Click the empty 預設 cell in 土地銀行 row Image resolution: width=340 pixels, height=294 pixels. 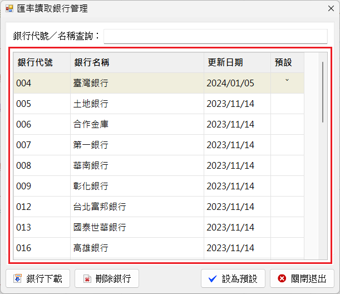[x=287, y=104]
